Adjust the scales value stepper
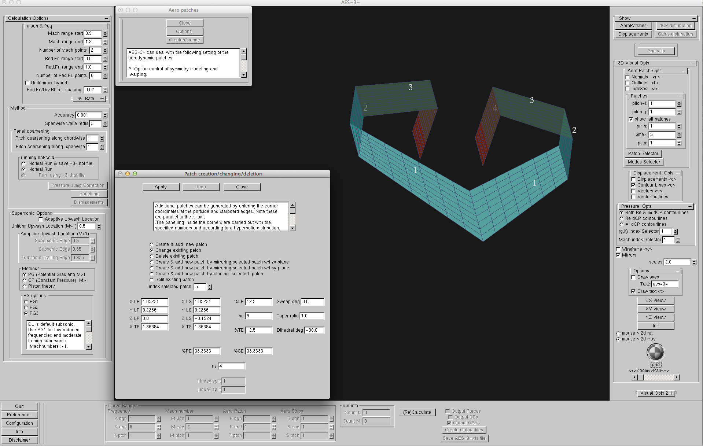This screenshot has height=446, width=703. point(694,262)
